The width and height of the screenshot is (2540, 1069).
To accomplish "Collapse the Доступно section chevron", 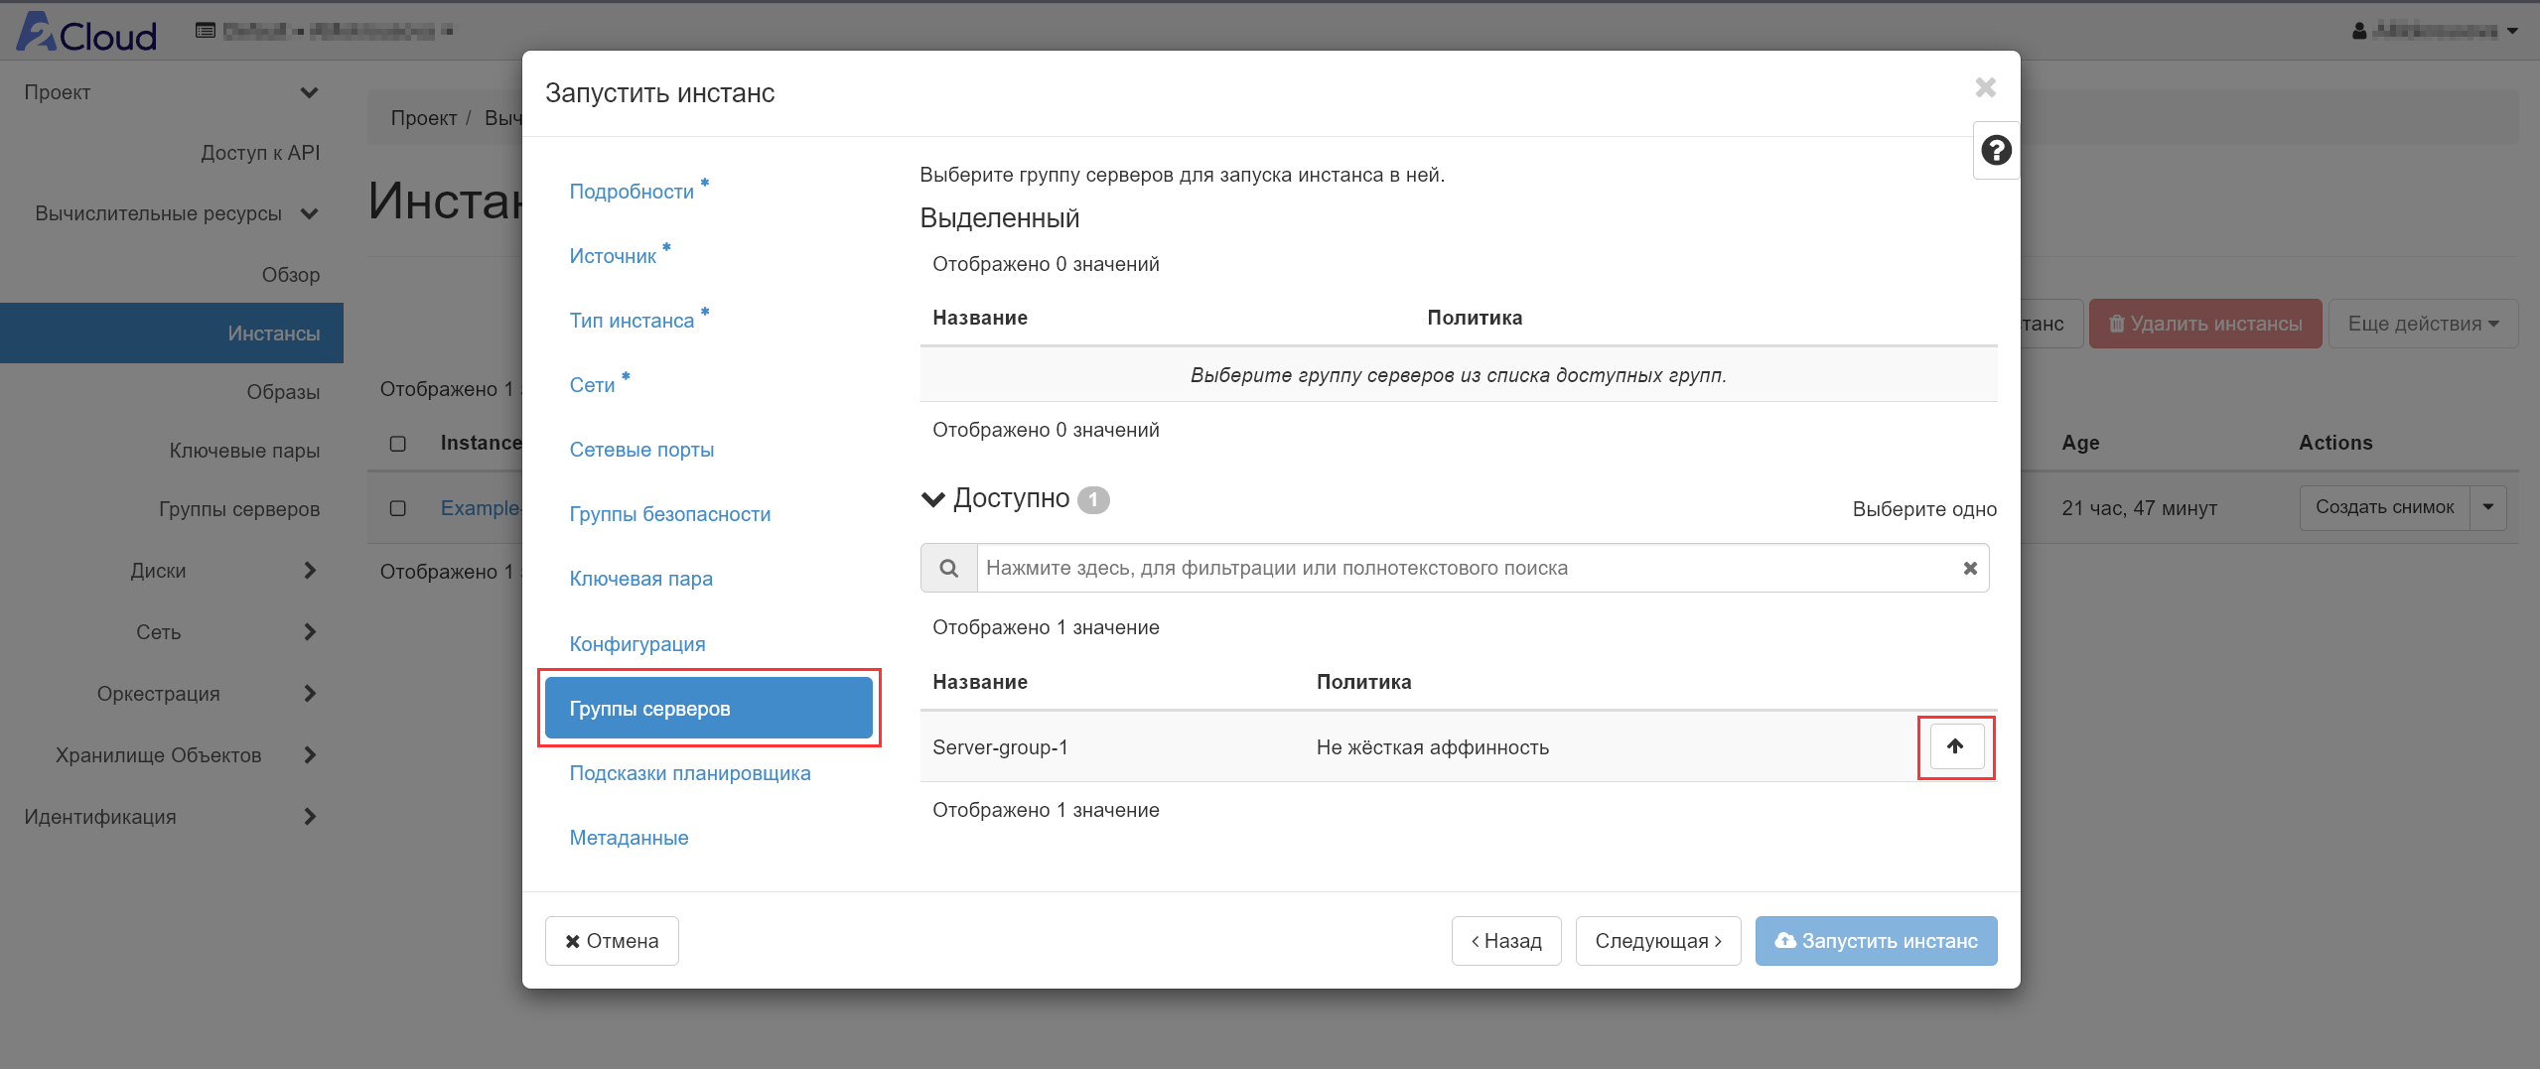I will click(933, 498).
